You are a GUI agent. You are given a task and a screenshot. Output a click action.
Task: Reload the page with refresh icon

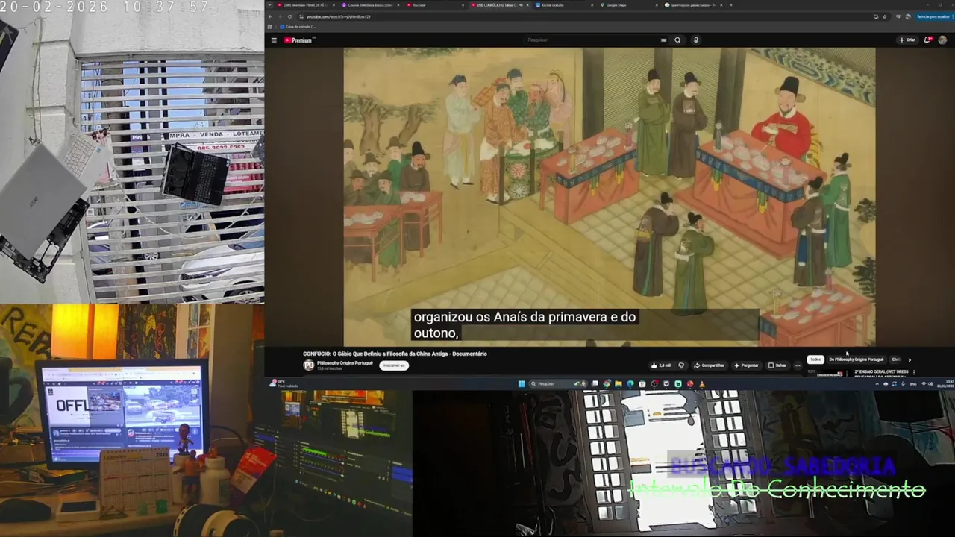(289, 16)
